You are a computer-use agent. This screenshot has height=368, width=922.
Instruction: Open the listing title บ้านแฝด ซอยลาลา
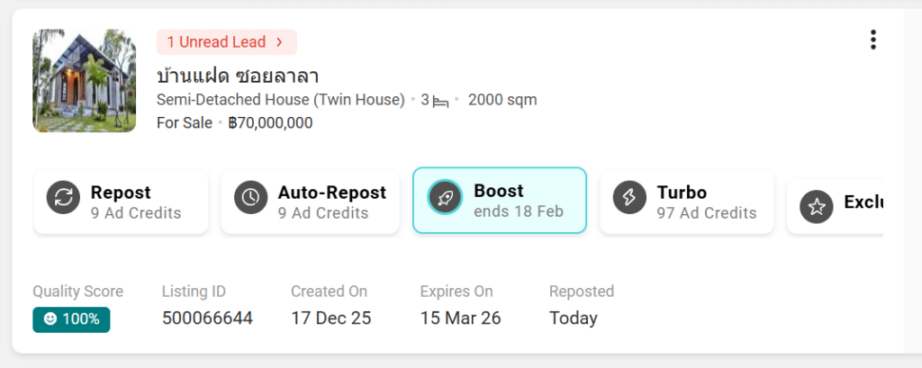[238, 76]
